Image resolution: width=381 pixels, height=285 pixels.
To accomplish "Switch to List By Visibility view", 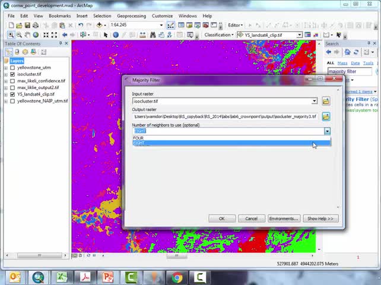I will (25, 52).
